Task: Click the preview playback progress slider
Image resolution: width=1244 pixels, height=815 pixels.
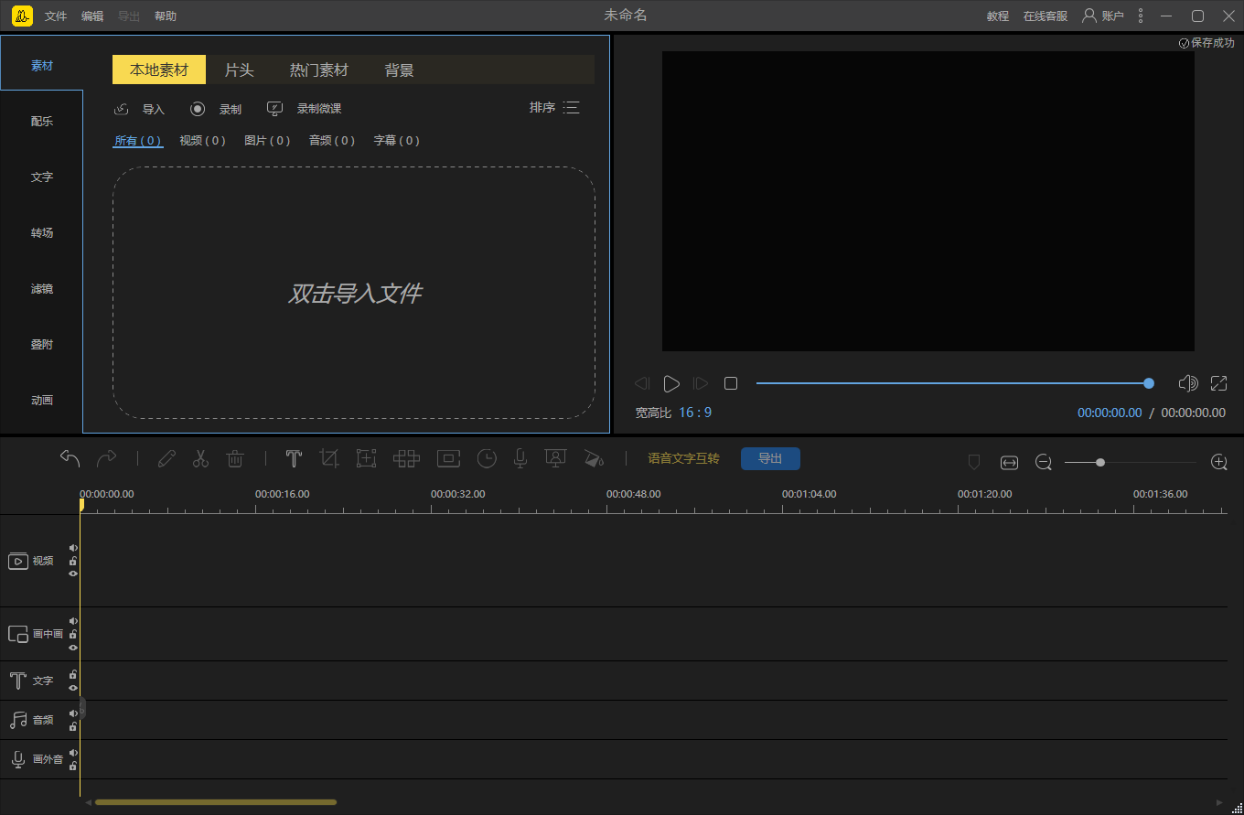Action: click(951, 383)
